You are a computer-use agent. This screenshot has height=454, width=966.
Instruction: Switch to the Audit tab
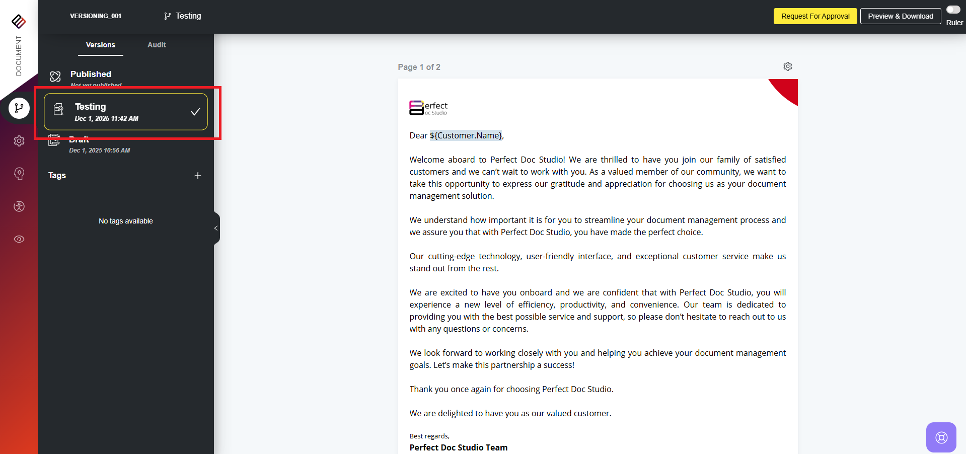(x=157, y=45)
